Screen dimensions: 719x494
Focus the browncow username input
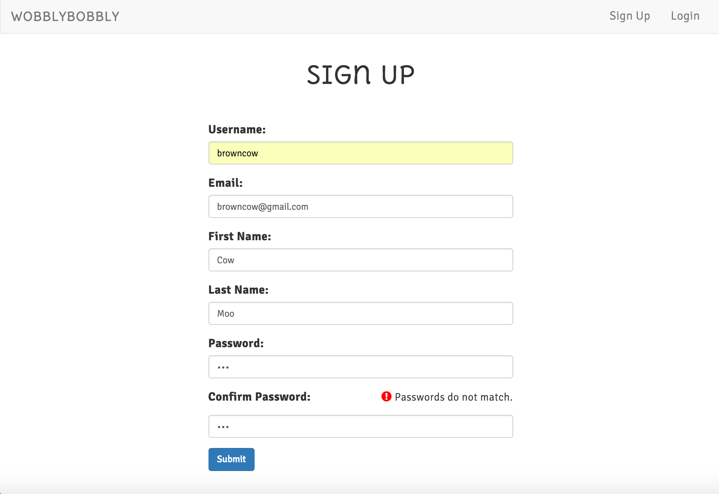tap(361, 153)
